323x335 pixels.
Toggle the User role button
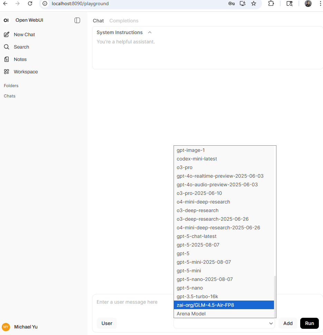click(107, 323)
